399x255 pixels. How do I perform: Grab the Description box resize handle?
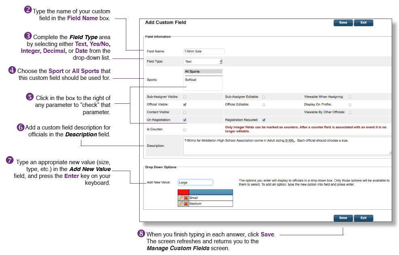[x=390, y=153]
